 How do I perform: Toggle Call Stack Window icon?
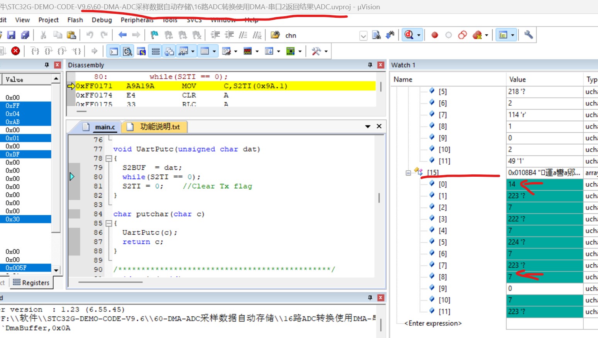pyautogui.click(x=169, y=51)
